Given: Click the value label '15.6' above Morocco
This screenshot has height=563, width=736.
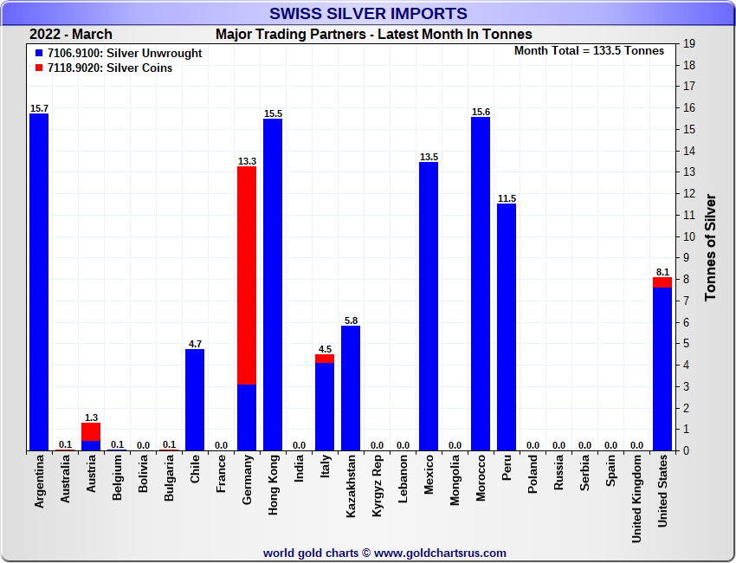Looking at the screenshot, I should (481, 112).
